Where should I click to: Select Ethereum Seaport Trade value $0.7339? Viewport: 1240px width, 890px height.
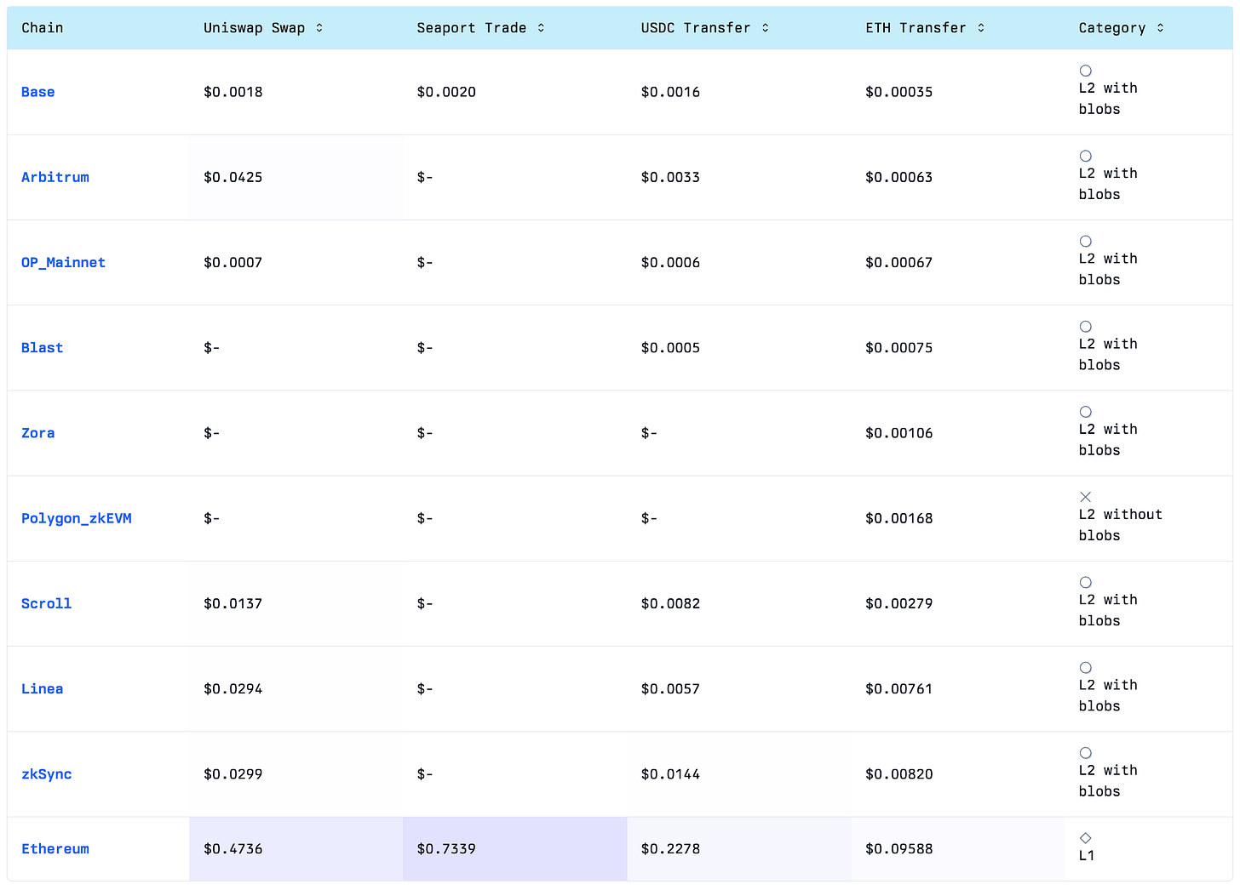tap(446, 849)
